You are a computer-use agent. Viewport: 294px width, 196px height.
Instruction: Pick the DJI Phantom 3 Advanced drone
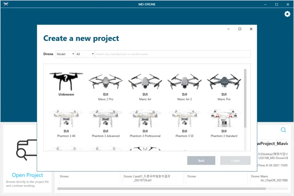coord(105,119)
